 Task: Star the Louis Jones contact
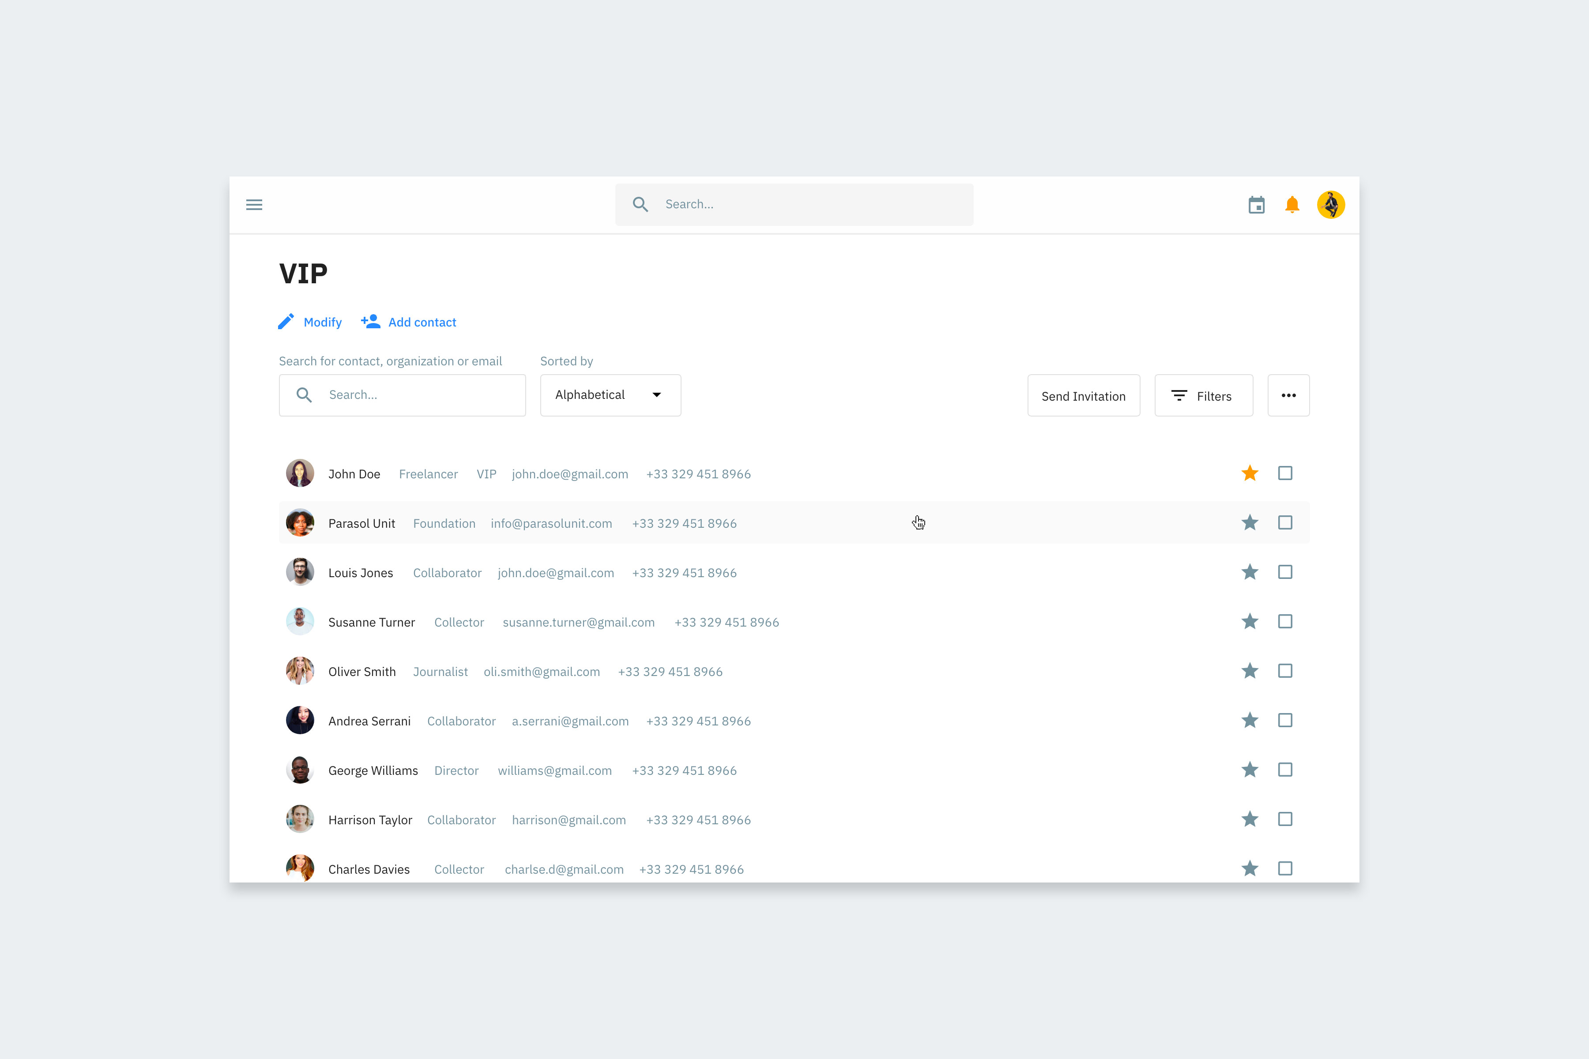point(1250,572)
